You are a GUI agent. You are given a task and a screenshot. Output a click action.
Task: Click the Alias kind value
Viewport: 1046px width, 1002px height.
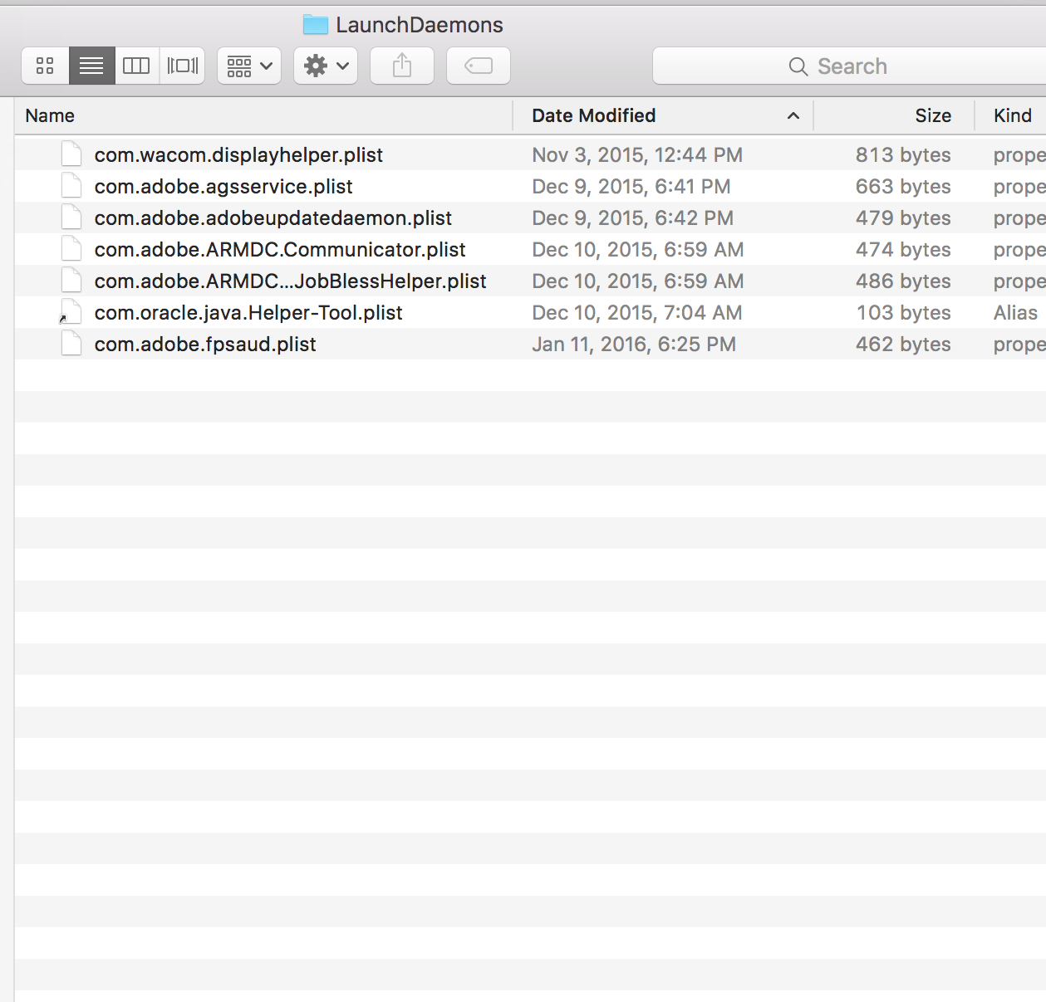(x=1015, y=313)
